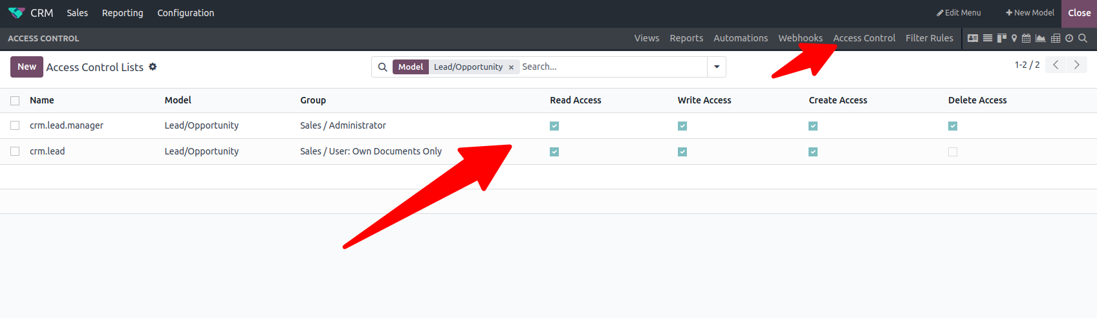The height and width of the screenshot is (318, 1097).
Task: Go to next page of records
Action: coord(1077,65)
